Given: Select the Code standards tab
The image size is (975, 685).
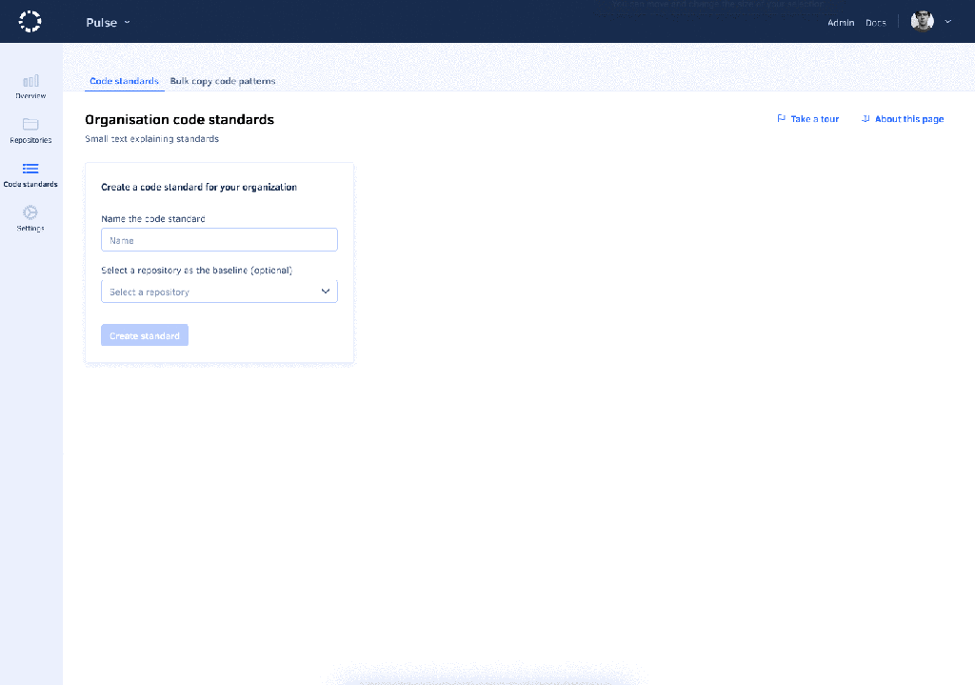Looking at the screenshot, I should click(x=123, y=81).
